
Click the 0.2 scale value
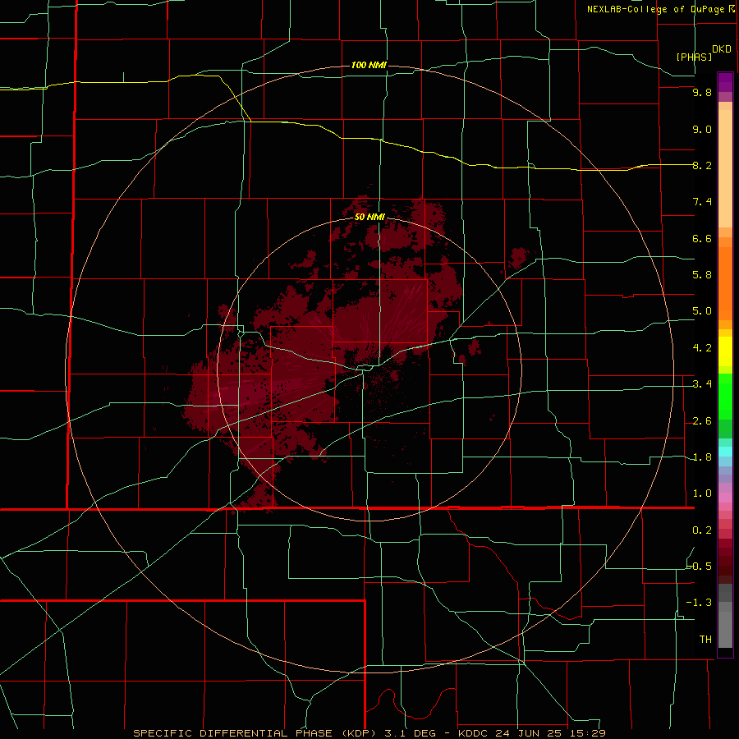702,530
